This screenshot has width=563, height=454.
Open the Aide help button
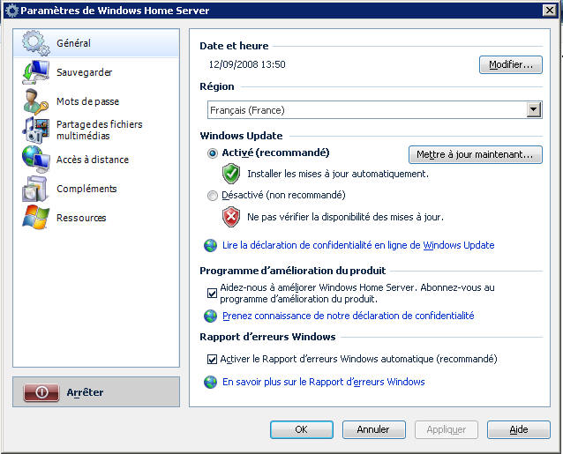click(x=519, y=429)
